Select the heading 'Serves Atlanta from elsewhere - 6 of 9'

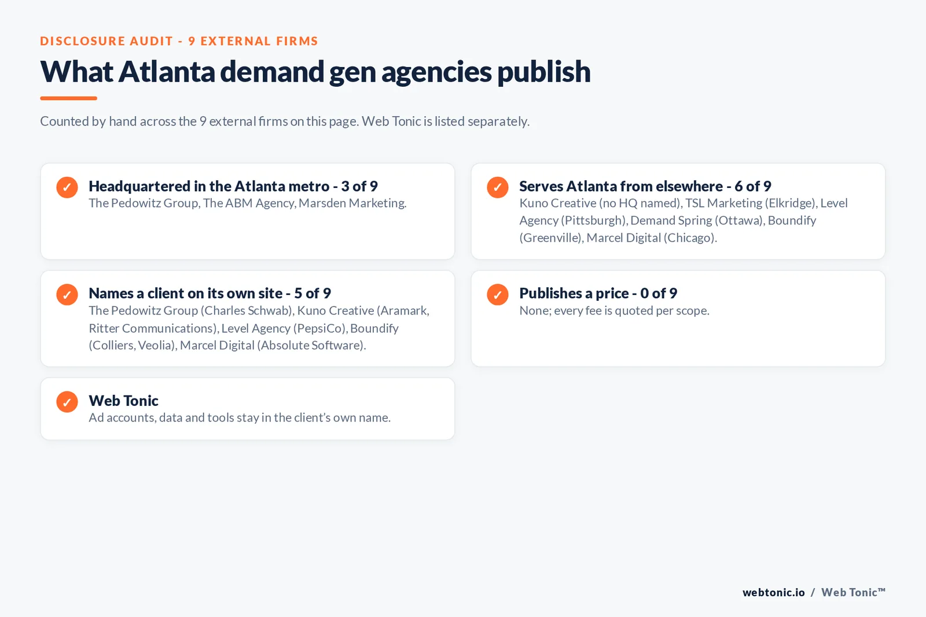click(x=645, y=186)
